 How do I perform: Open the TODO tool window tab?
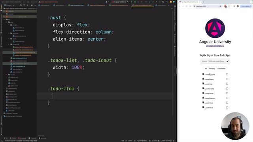tap(13, 138)
